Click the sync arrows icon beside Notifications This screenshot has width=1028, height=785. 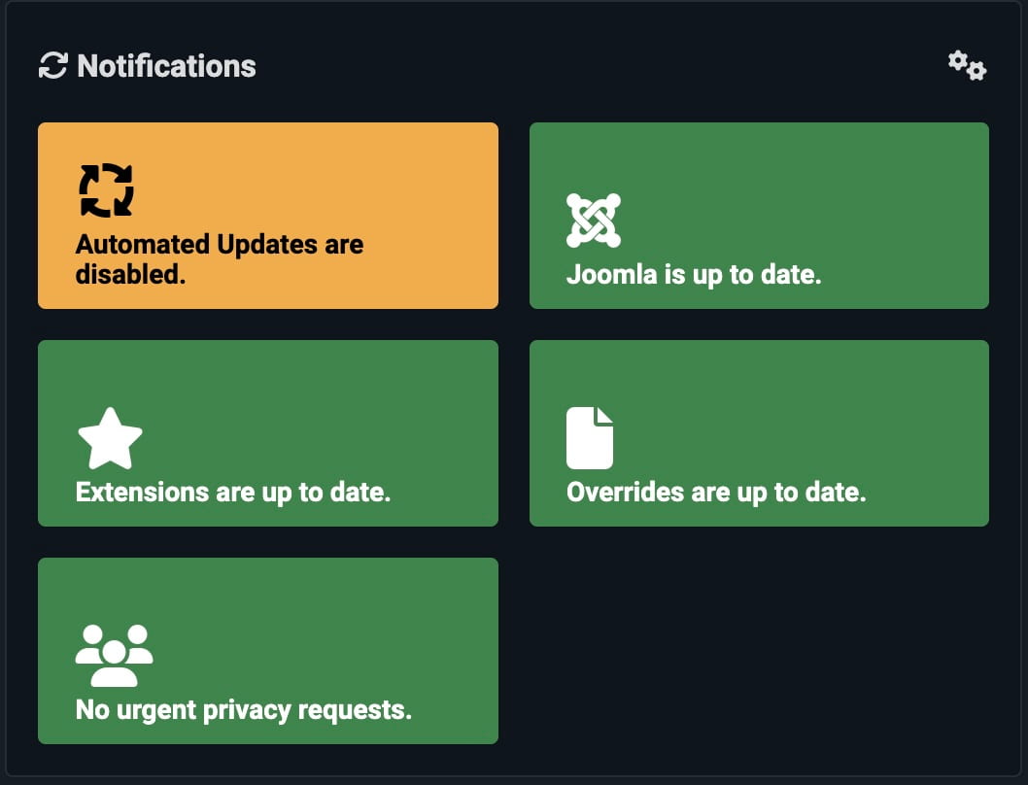click(53, 66)
